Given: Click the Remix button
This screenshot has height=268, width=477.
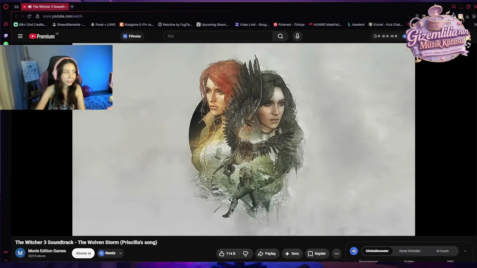Looking at the screenshot, I should [107, 253].
